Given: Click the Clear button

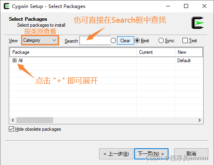Looking at the screenshot, I should coord(125,41).
